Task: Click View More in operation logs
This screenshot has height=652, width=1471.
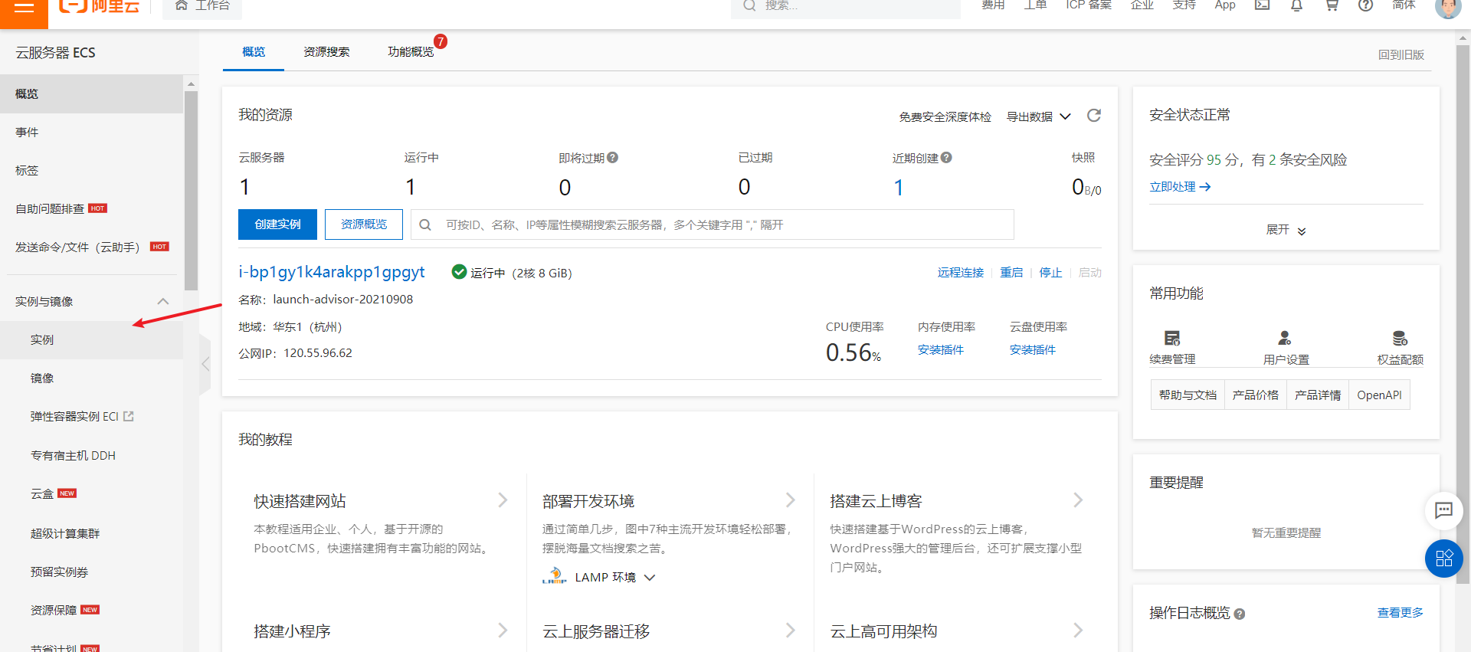Action: (1400, 613)
